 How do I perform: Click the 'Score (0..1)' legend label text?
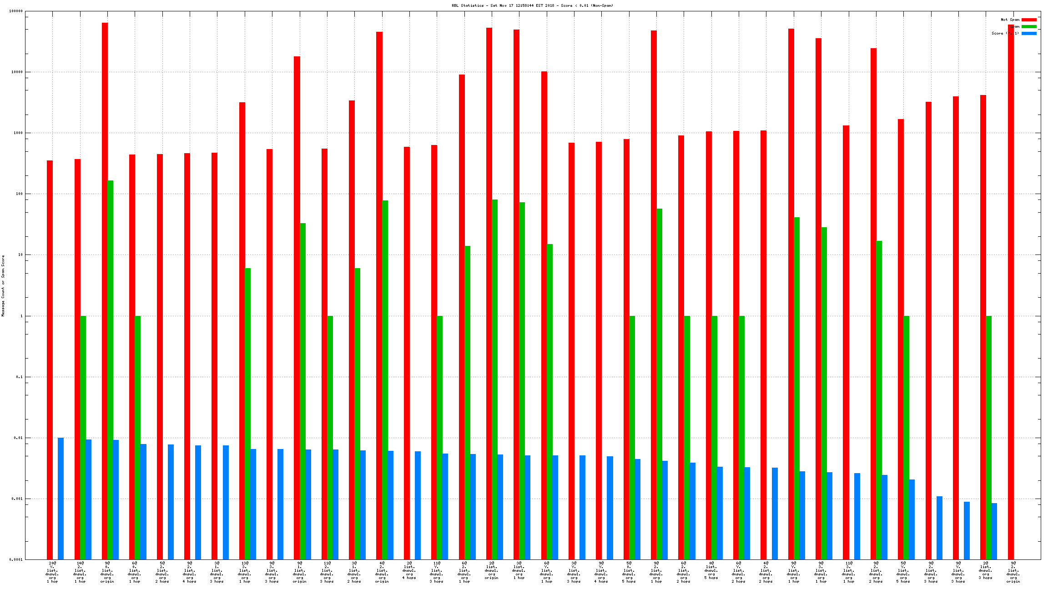click(x=1005, y=34)
